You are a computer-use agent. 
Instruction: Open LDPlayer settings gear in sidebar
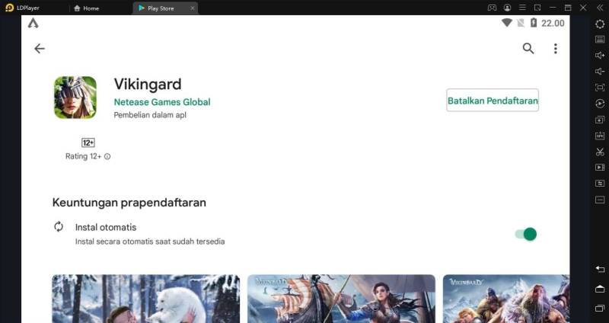click(600, 24)
